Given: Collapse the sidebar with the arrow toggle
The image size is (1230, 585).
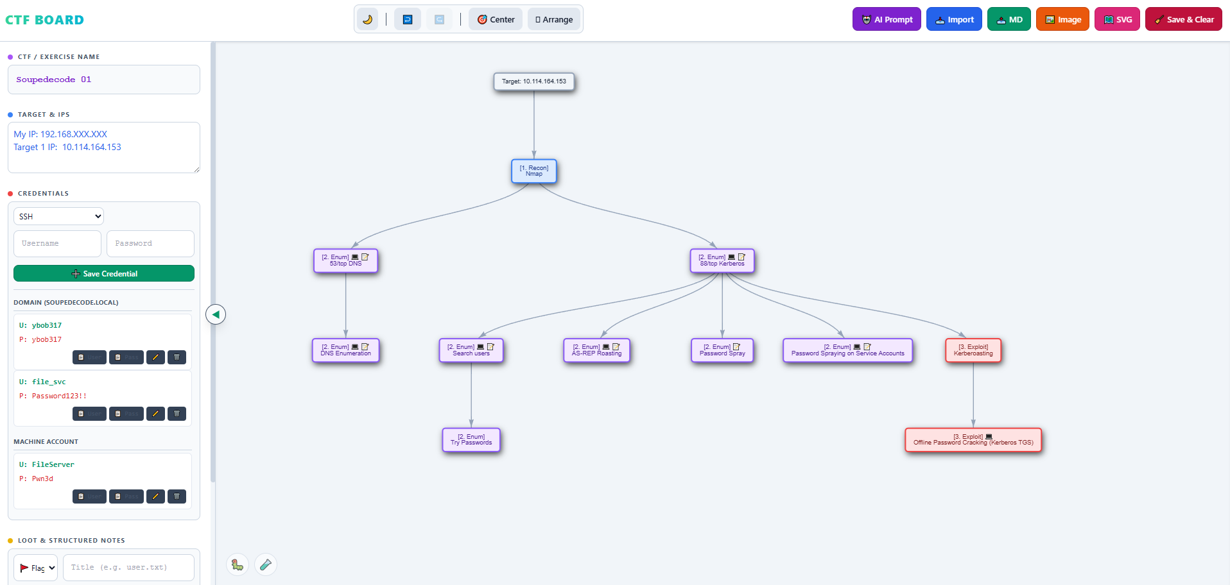Looking at the screenshot, I should click(x=216, y=314).
